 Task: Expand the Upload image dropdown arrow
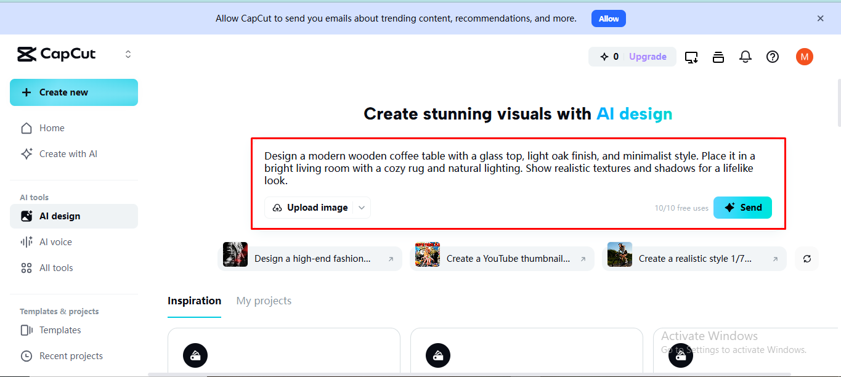click(362, 208)
